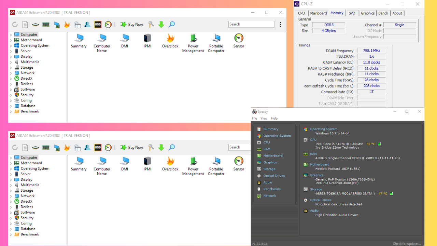Select RAM in Speccy sidebar

[x=267, y=149]
